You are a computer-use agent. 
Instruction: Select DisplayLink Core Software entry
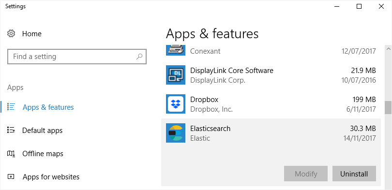click(x=271, y=75)
